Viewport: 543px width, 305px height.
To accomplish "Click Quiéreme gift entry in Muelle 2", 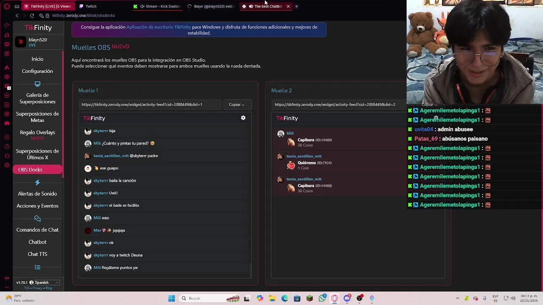I will (x=315, y=163).
